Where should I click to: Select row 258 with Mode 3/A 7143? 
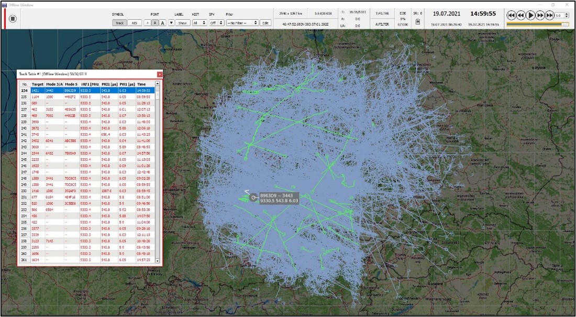point(87,241)
